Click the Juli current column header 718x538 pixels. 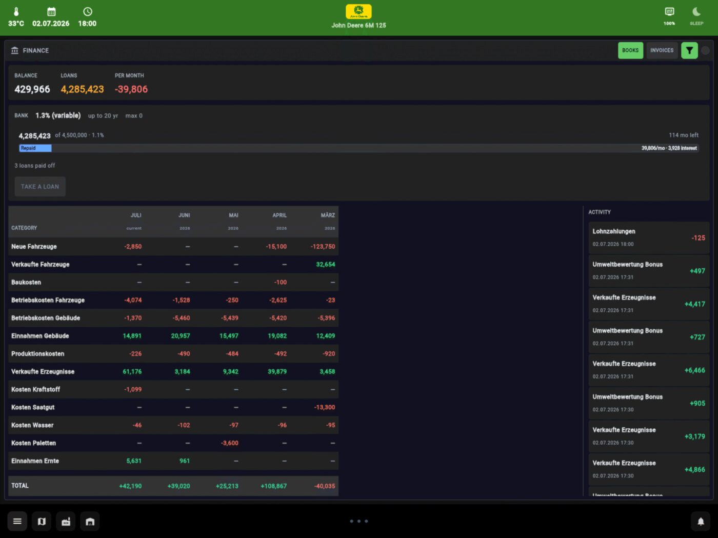click(134, 221)
